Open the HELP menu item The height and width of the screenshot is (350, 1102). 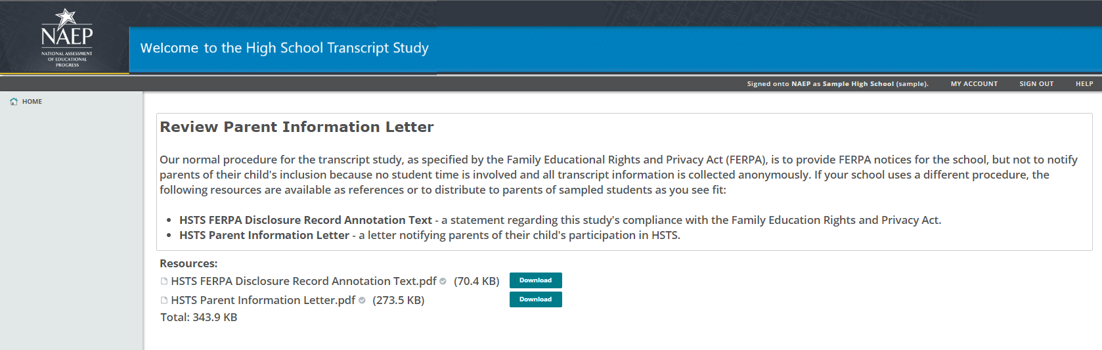(1084, 84)
